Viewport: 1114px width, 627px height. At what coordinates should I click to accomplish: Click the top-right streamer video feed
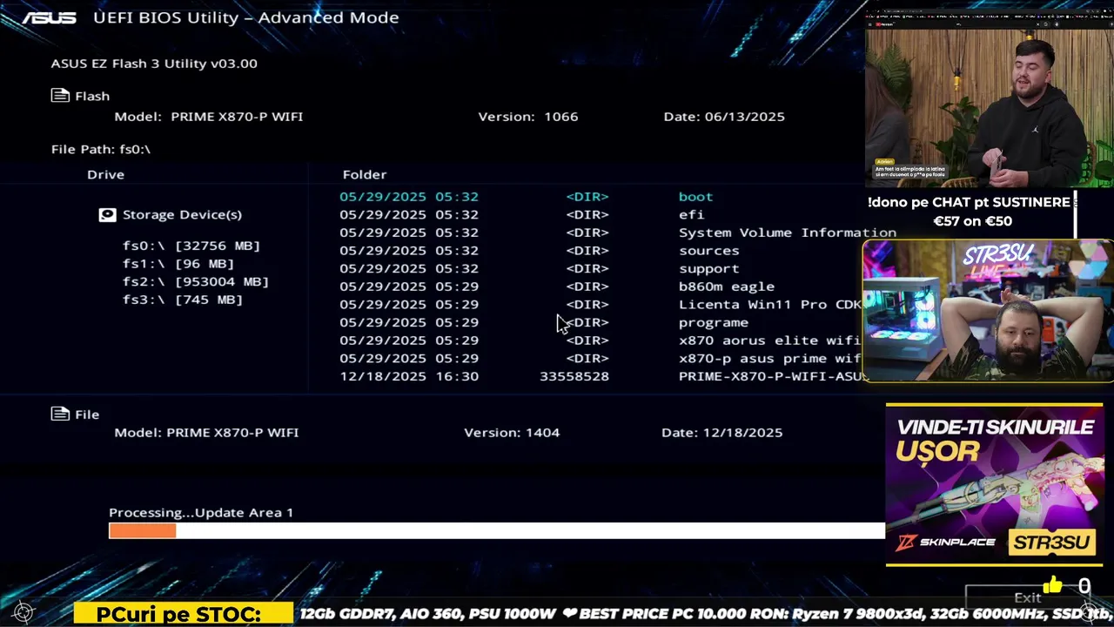tap(990, 98)
